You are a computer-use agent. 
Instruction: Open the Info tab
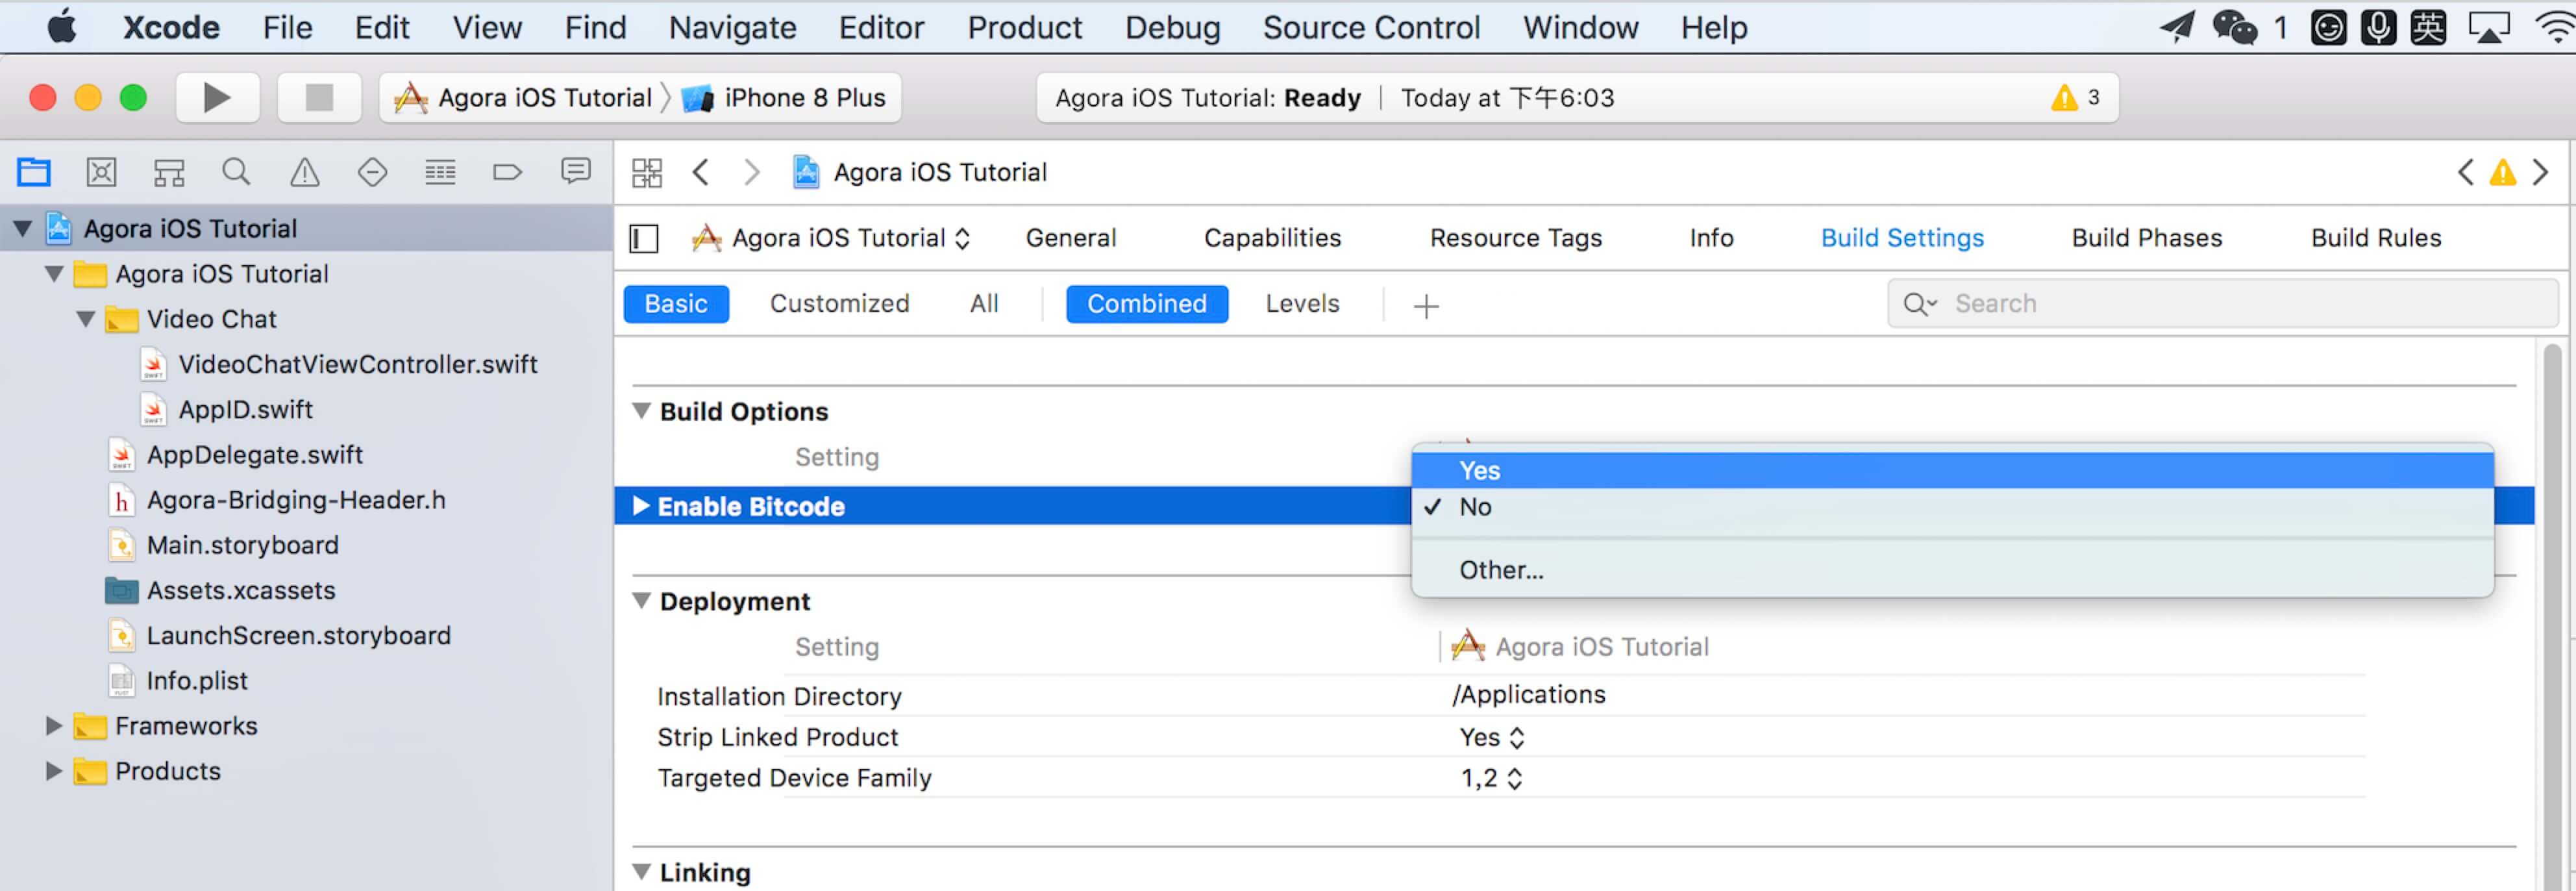[x=1711, y=238]
